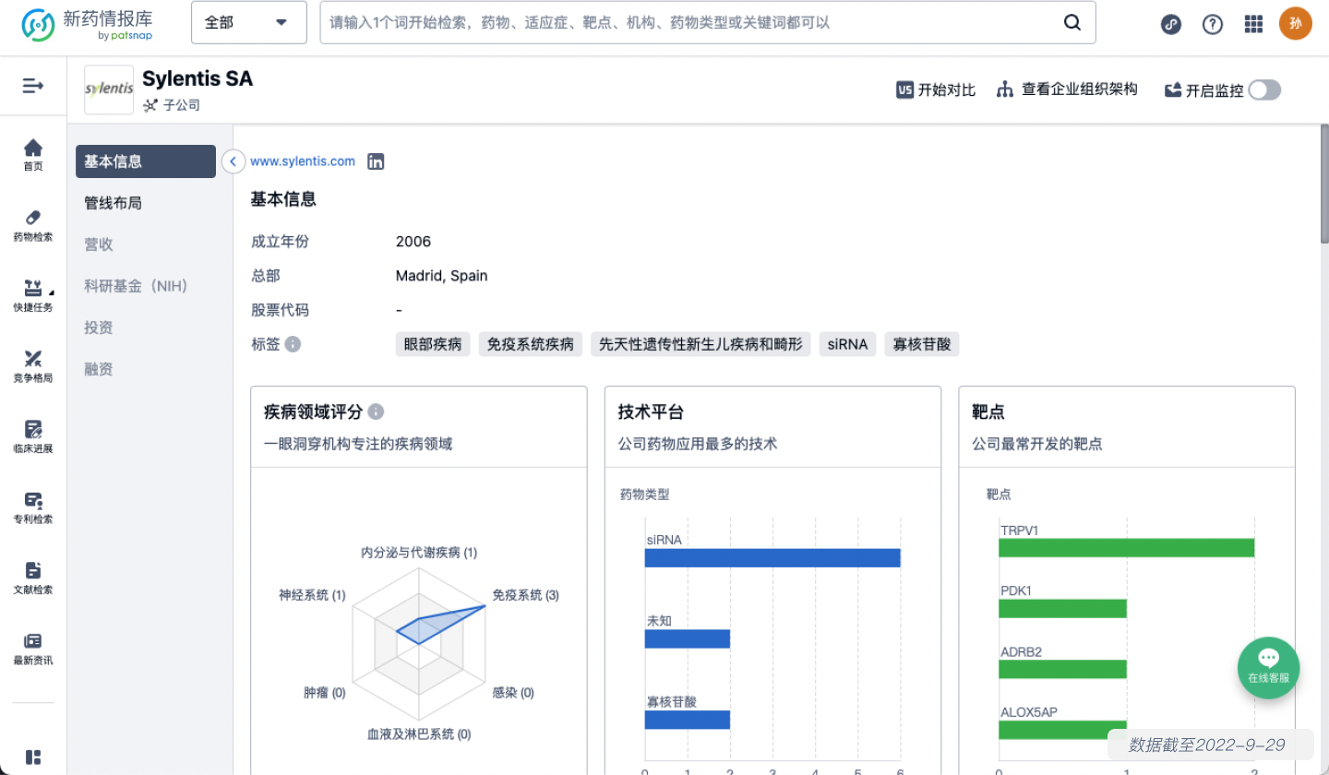Toggle the 开启监控 monitoring switch
The height and width of the screenshot is (775, 1329).
tap(1264, 89)
